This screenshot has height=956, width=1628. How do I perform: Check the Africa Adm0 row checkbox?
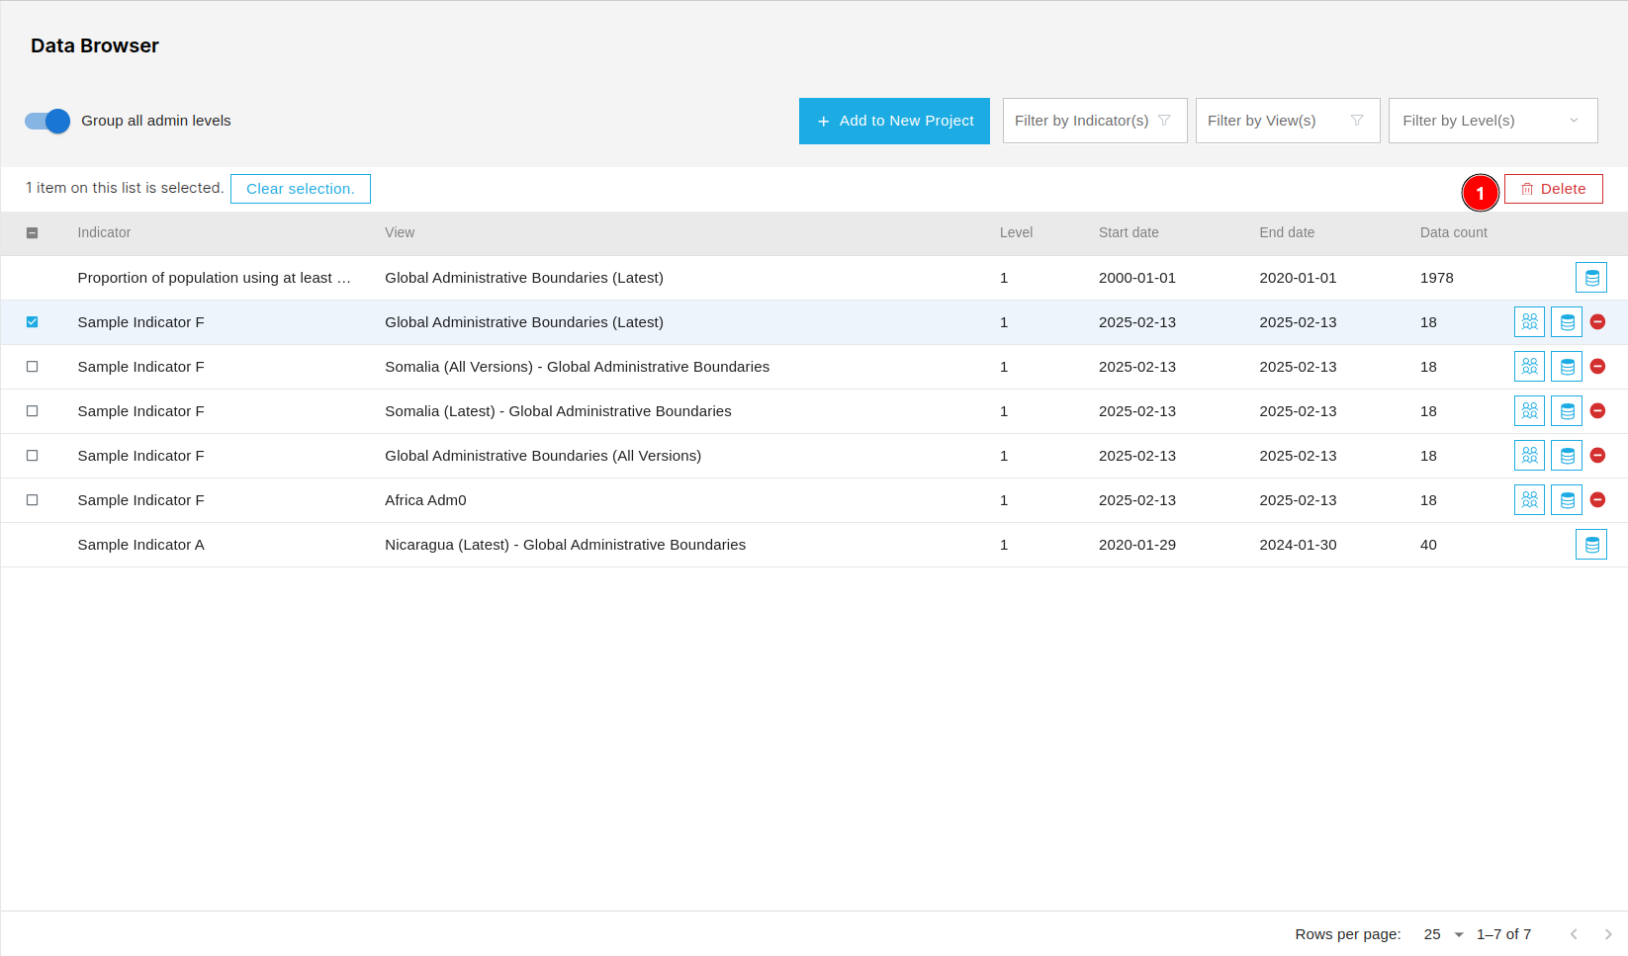click(x=32, y=500)
